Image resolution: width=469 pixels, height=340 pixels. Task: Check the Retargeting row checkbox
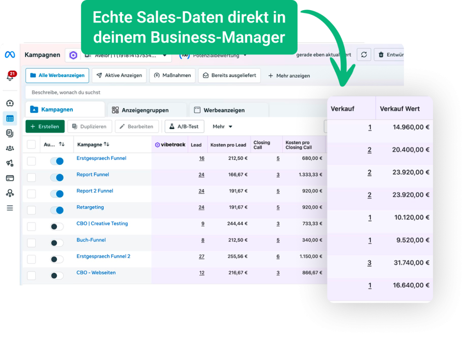click(x=31, y=210)
